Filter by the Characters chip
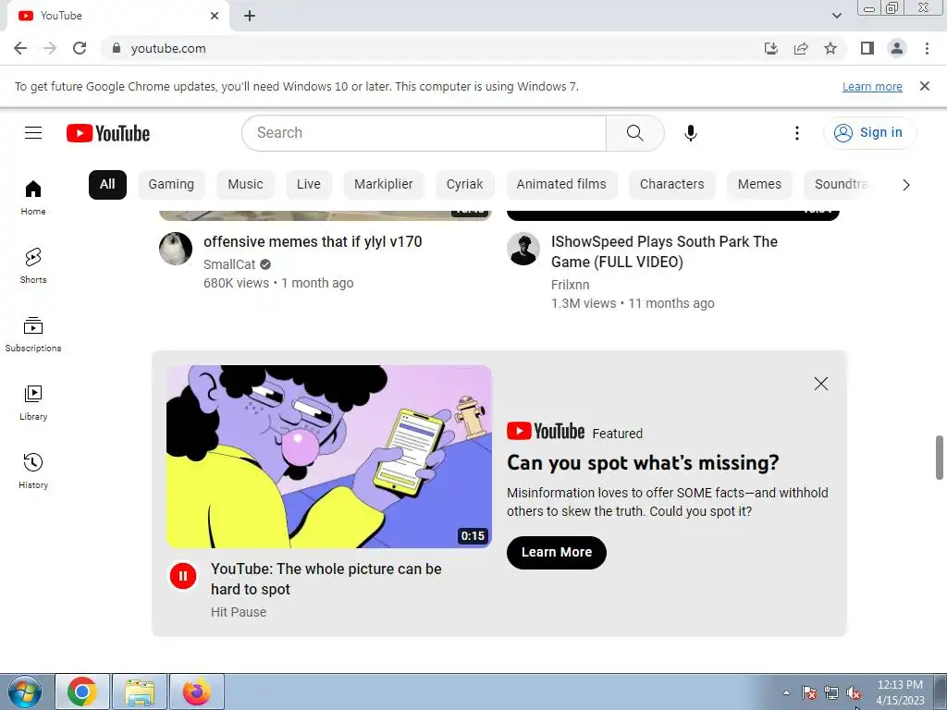This screenshot has width=947, height=710. pyautogui.click(x=671, y=184)
